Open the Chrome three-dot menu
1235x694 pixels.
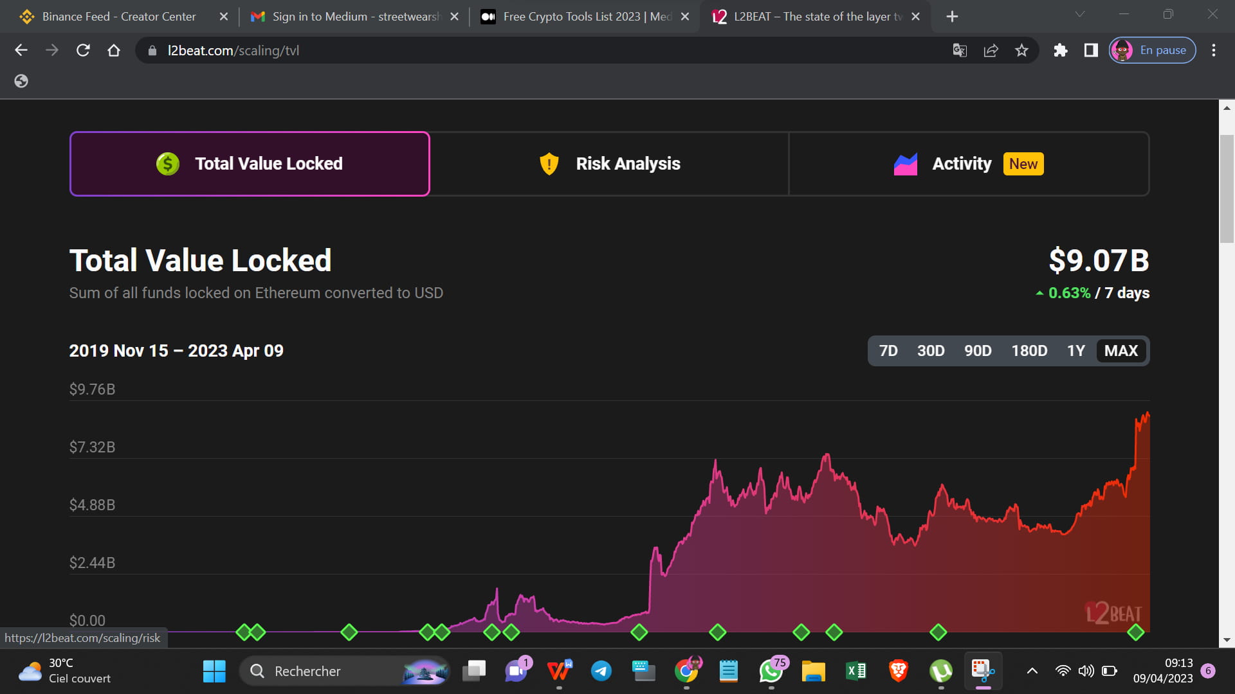(1213, 50)
